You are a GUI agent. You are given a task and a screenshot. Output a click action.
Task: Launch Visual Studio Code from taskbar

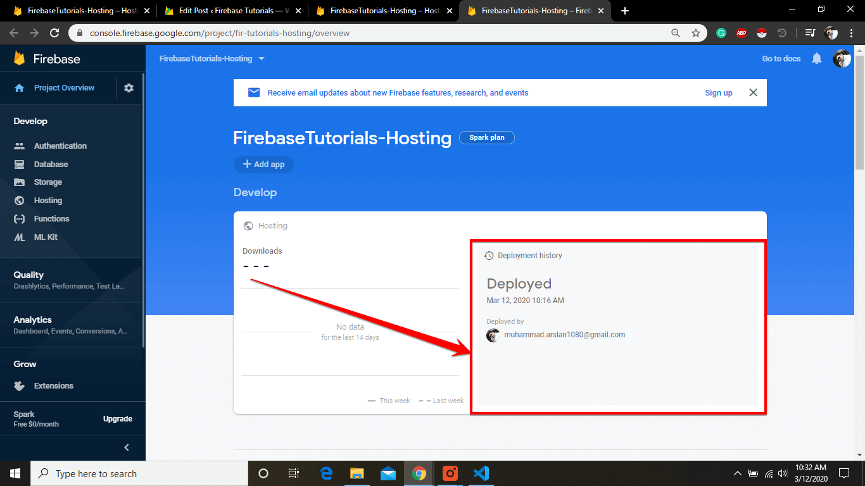pos(481,473)
